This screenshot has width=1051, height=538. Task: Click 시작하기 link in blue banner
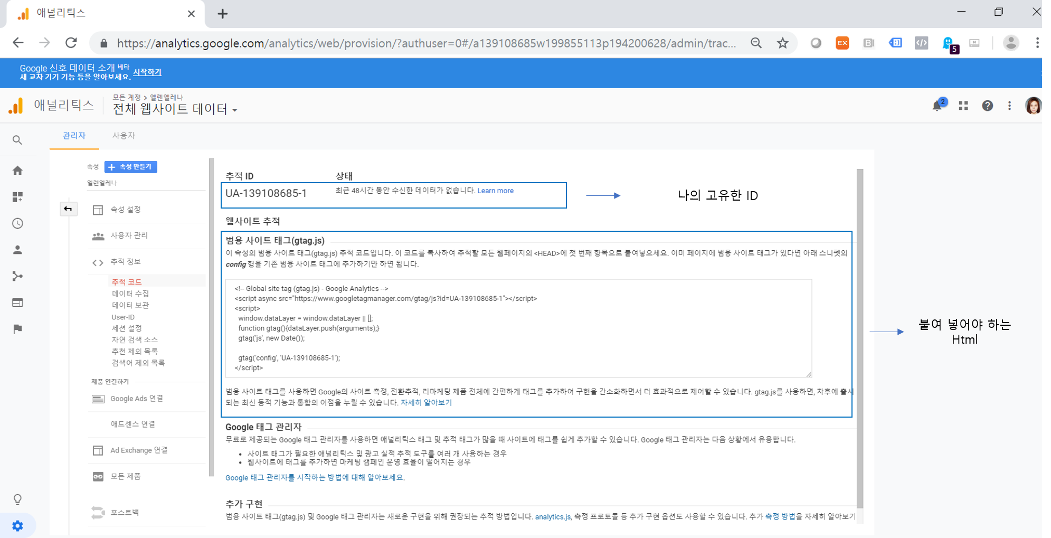(x=147, y=72)
